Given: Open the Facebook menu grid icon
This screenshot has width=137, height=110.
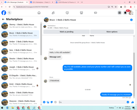Looking at the screenshot, I should [x=119, y=13].
